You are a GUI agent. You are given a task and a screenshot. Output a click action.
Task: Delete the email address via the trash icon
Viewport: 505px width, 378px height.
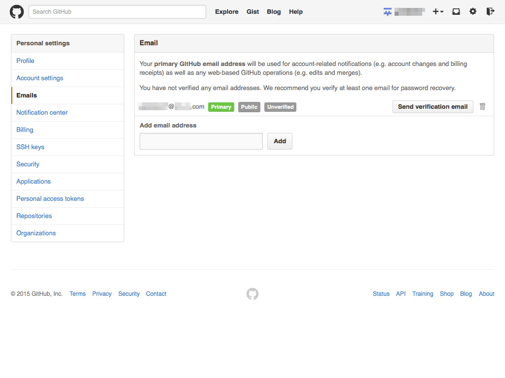[482, 106]
